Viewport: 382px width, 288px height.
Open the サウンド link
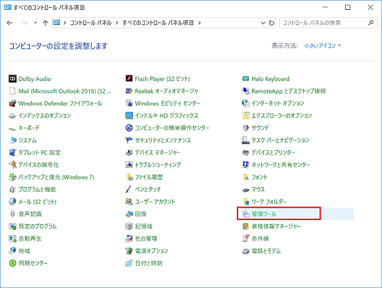(x=260, y=128)
